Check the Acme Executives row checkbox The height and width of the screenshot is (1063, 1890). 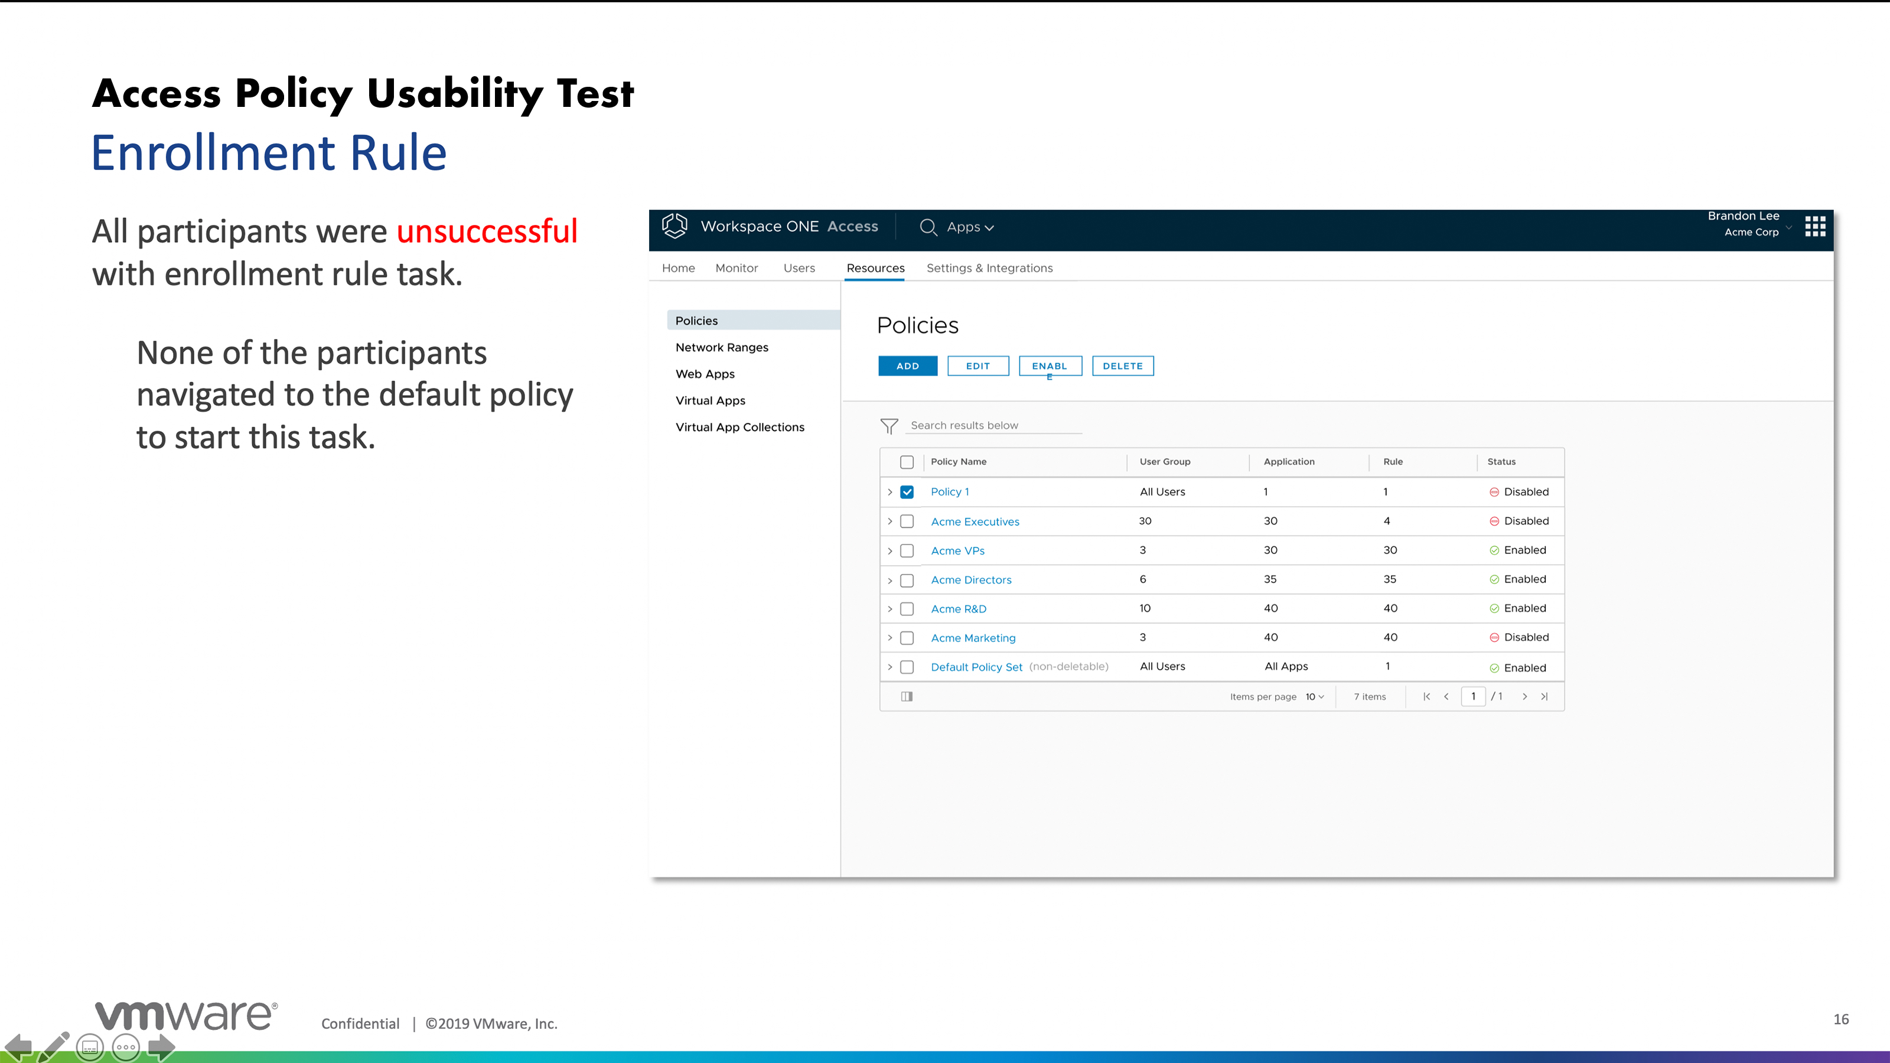(x=907, y=521)
